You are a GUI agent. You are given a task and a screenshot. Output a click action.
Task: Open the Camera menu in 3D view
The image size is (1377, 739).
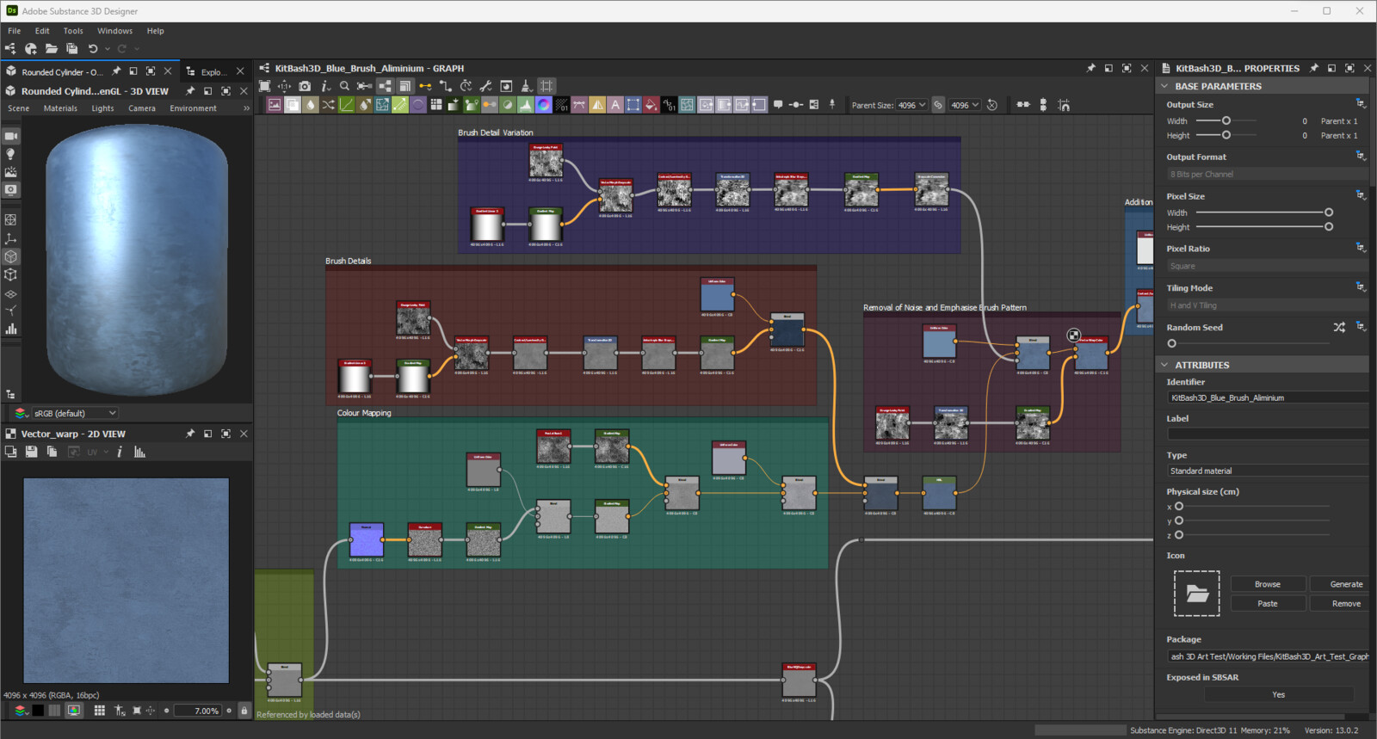pos(142,108)
